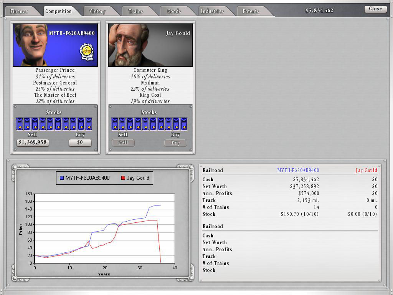The image size is (393, 295).
Task: Go to the Goods tab
Action: pyautogui.click(x=174, y=11)
